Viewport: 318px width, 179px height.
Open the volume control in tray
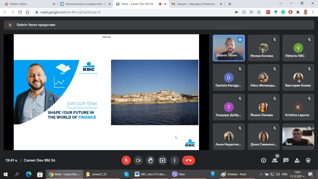(x=278, y=174)
